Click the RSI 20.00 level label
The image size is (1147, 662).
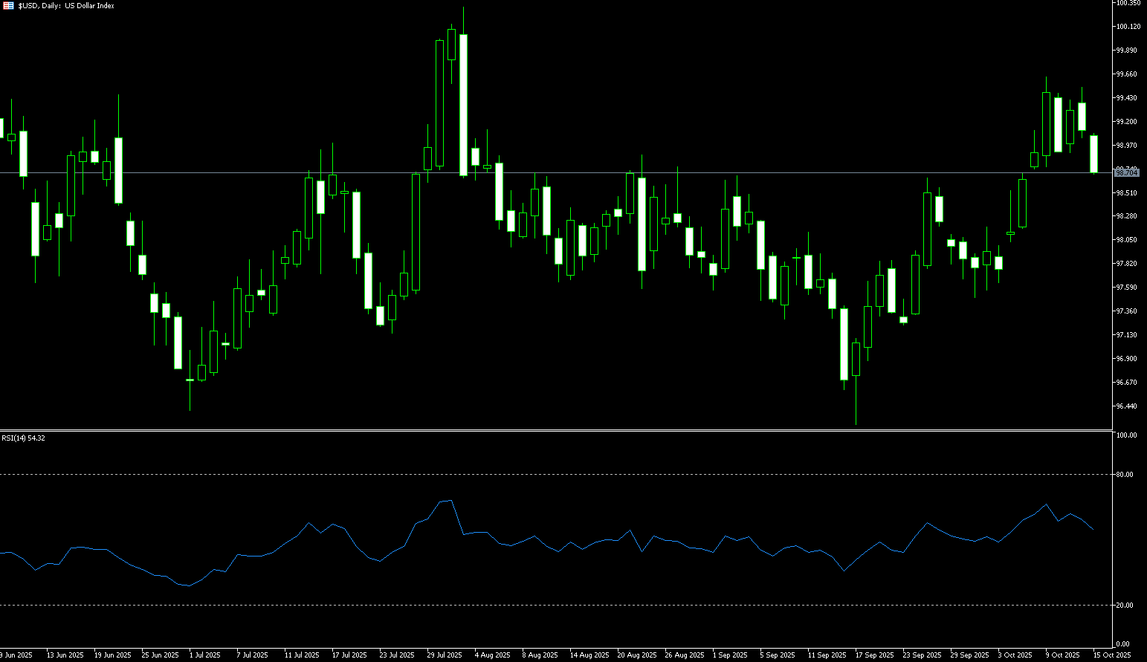click(x=1125, y=605)
